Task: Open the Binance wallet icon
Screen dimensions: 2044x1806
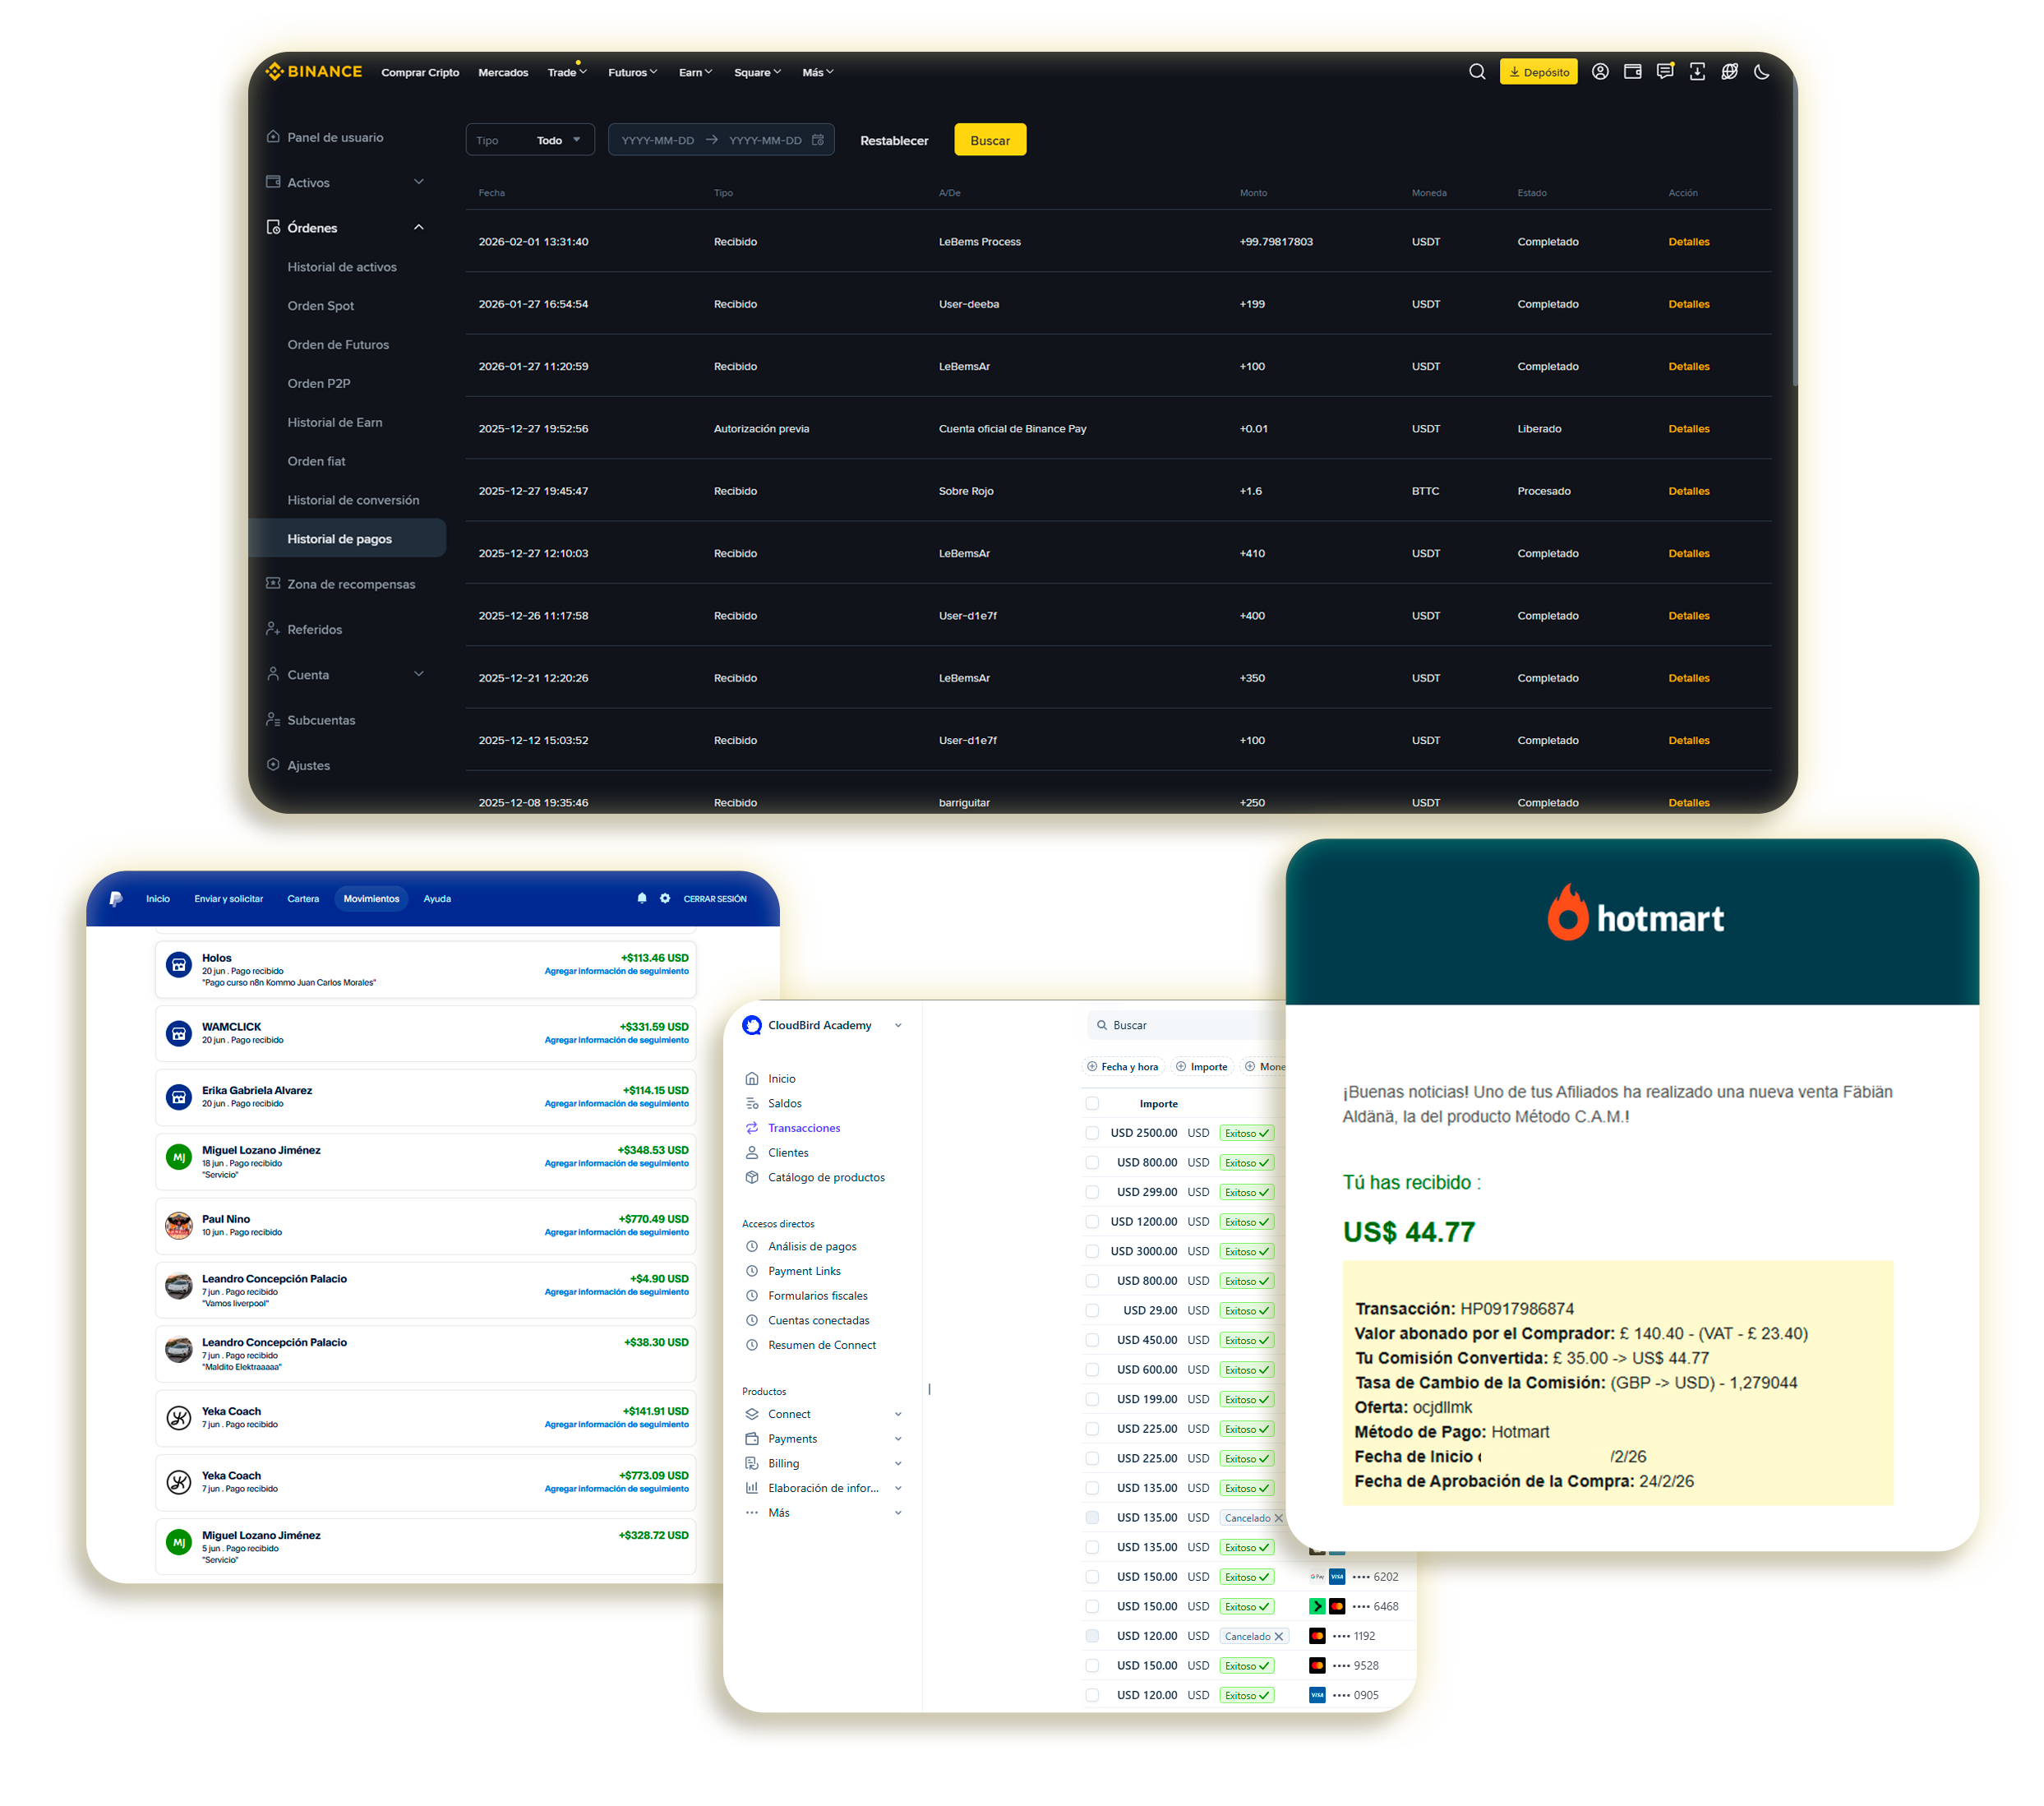Action: pyautogui.click(x=1633, y=72)
